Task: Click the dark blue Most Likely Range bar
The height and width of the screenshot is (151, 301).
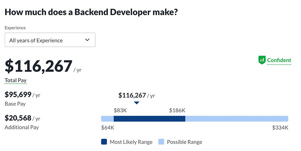Action: [149, 119]
